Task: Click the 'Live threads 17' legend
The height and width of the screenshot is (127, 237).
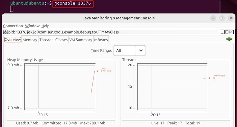Action: 219,77
